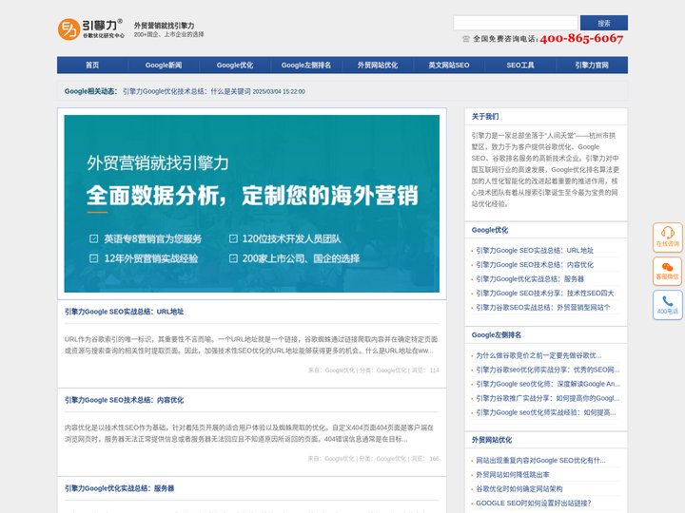Go to Google优化 in navigation bar
The image size is (685, 513).
point(235,65)
